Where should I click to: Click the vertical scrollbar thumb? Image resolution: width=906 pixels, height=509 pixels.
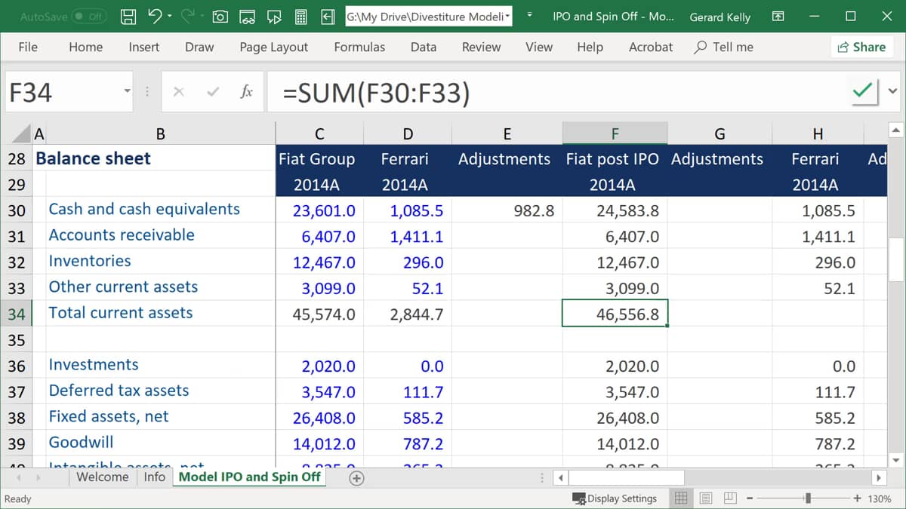tap(896, 258)
